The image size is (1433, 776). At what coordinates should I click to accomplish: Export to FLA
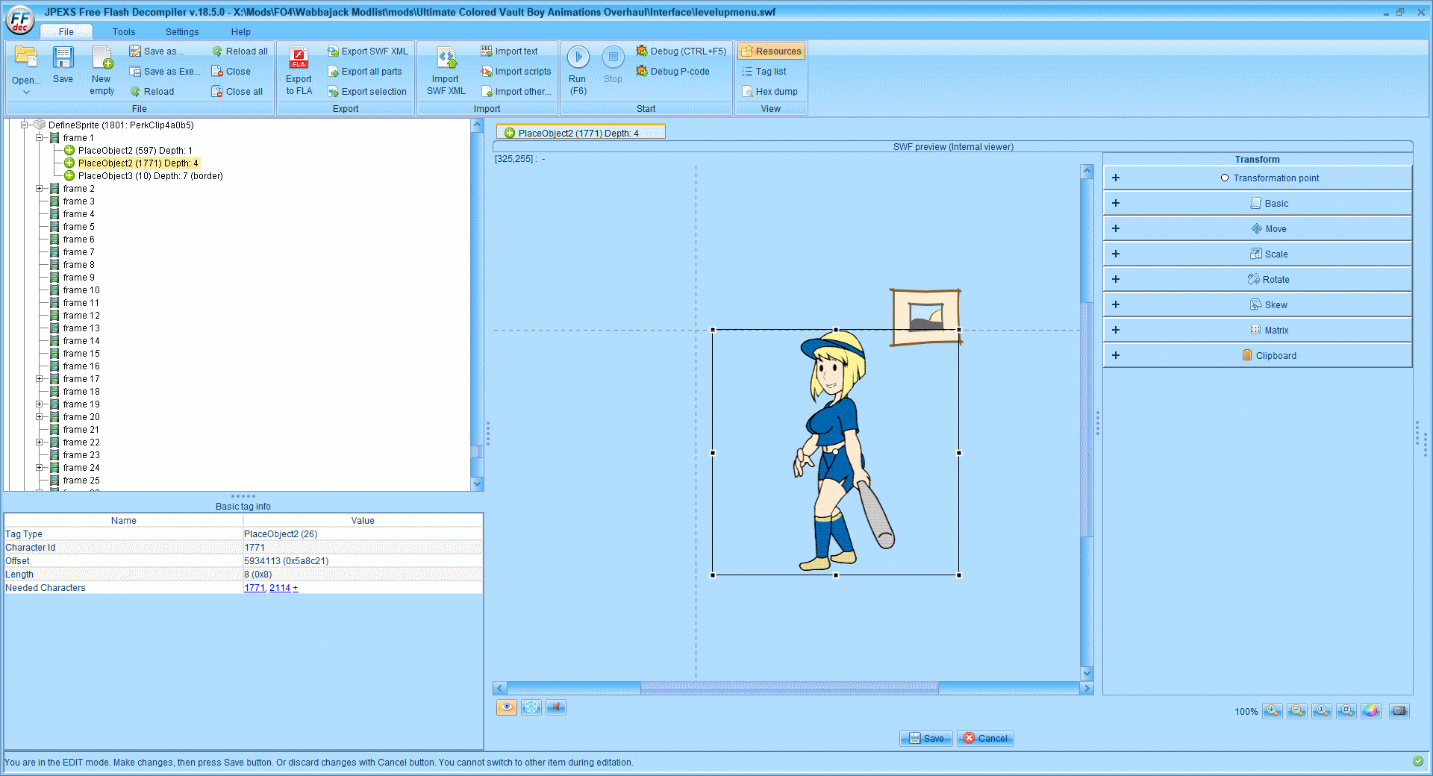(x=299, y=71)
